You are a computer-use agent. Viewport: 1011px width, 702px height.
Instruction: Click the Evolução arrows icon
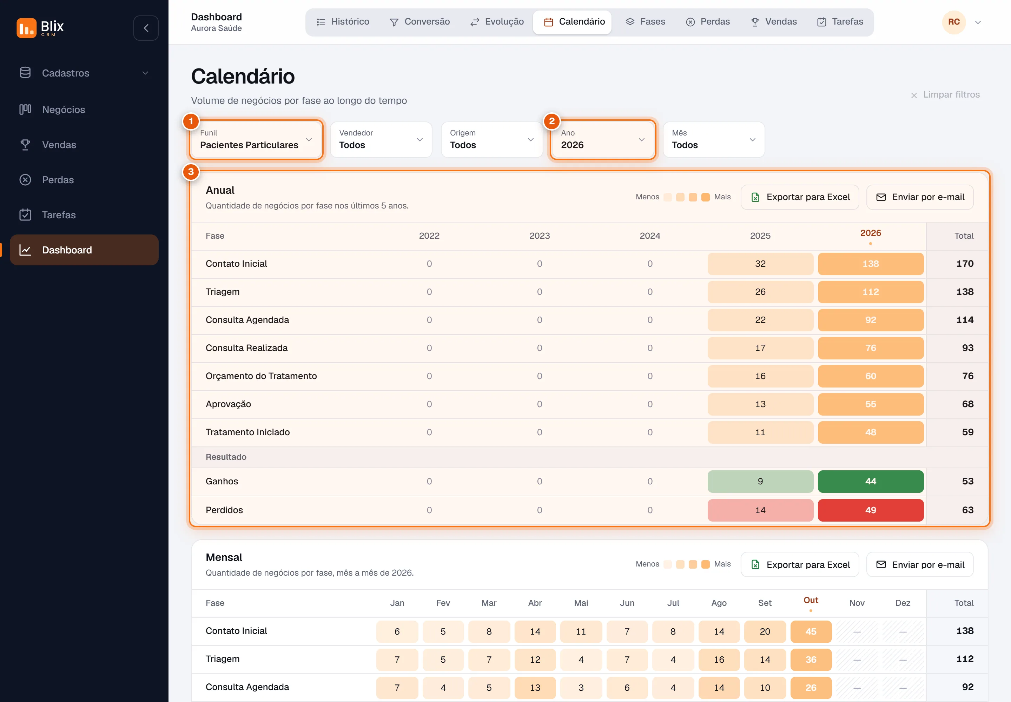point(475,22)
